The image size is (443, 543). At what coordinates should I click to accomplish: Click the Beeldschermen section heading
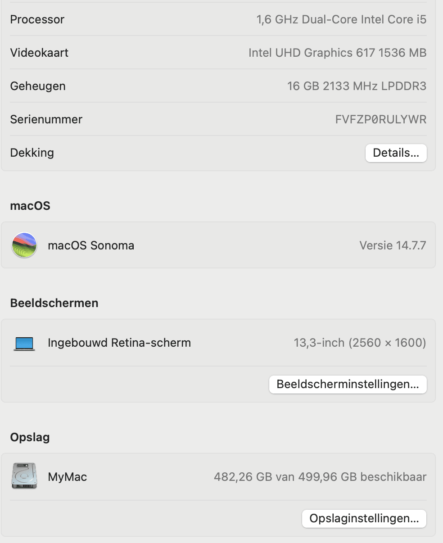tap(54, 303)
